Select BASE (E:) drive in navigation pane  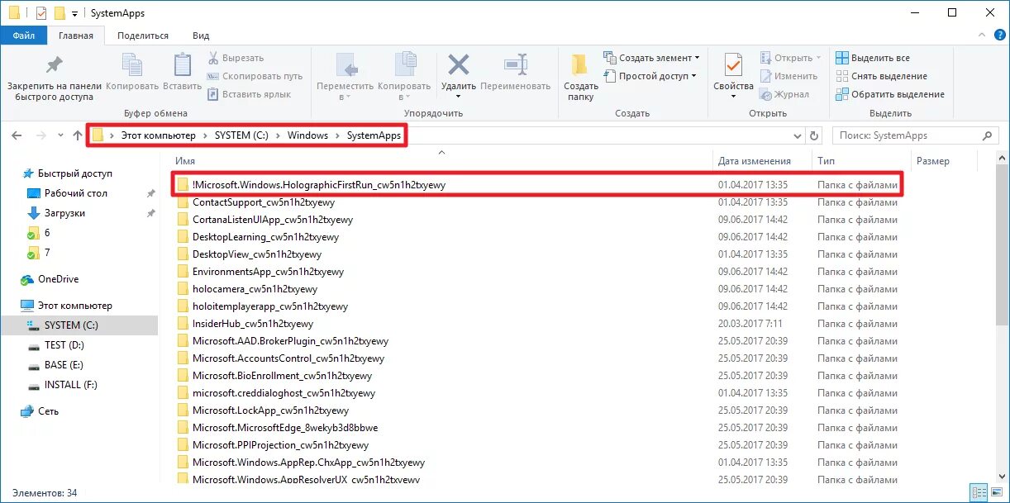[x=64, y=365]
